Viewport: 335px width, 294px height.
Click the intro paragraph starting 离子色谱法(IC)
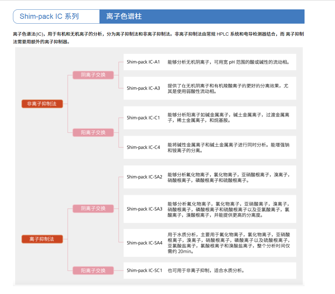158,38
